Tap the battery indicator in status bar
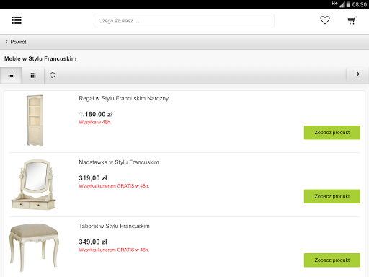The width and height of the screenshot is (369, 277). (348, 4)
